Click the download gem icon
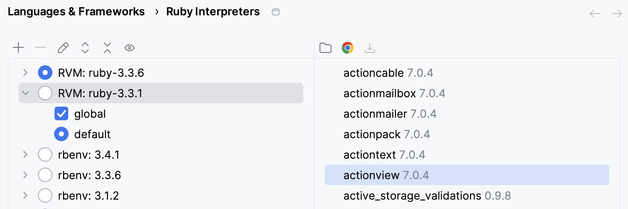The image size is (628, 209). click(370, 48)
